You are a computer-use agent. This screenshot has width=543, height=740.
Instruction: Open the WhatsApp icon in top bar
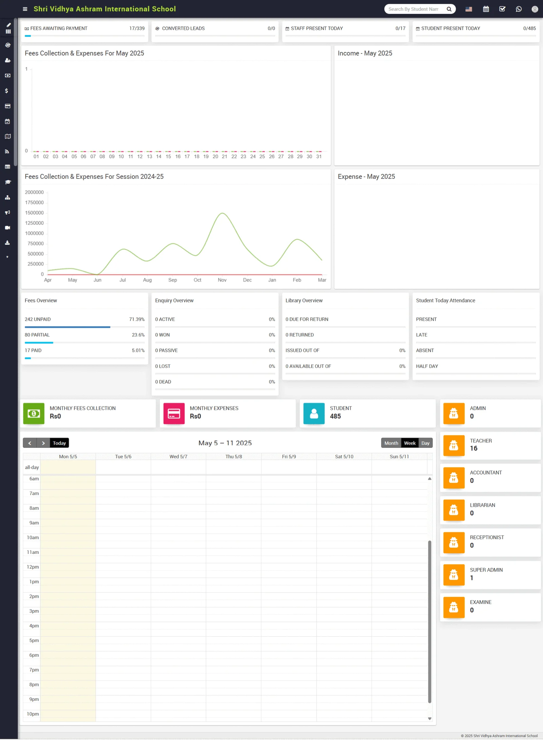tap(519, 9)
